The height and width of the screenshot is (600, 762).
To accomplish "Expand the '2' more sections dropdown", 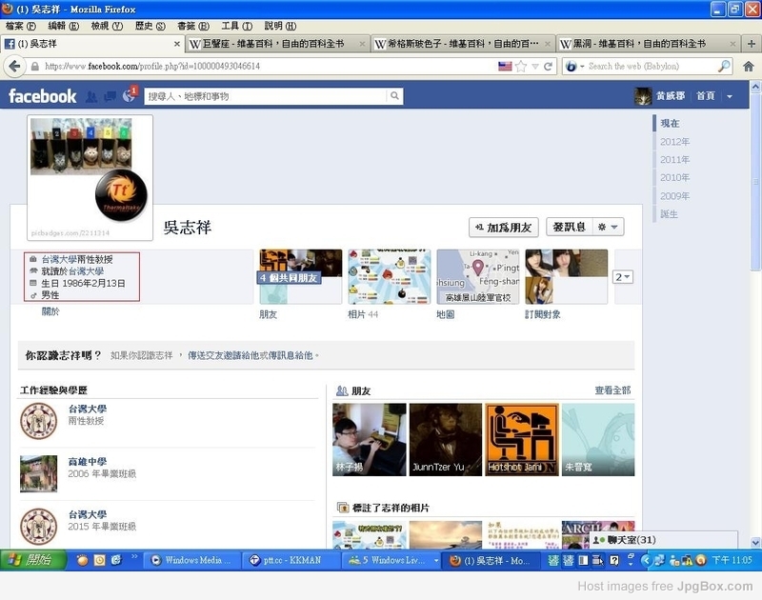I will 624,276.
